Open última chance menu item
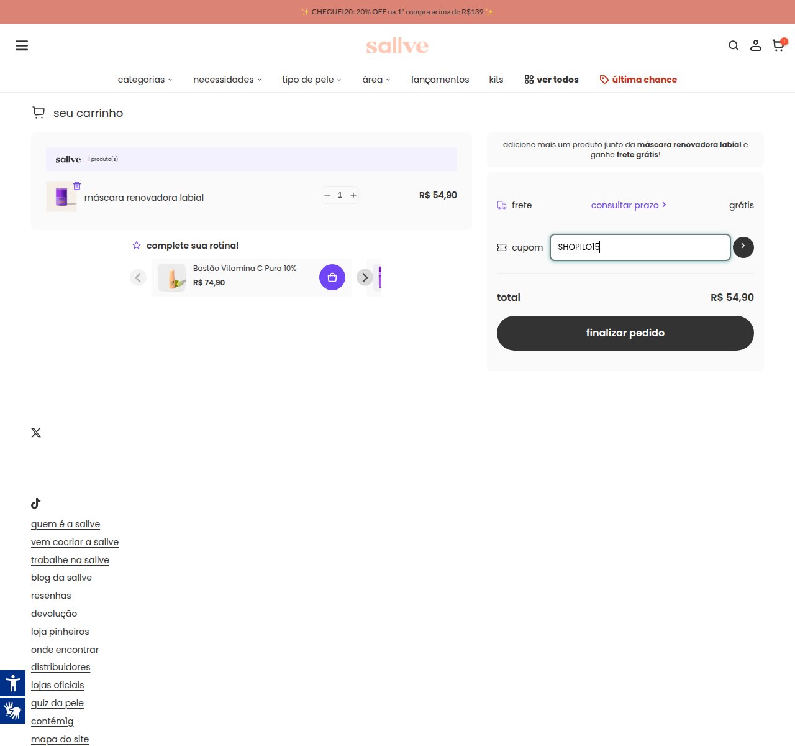The image size is (795, 746). (638, 80)
